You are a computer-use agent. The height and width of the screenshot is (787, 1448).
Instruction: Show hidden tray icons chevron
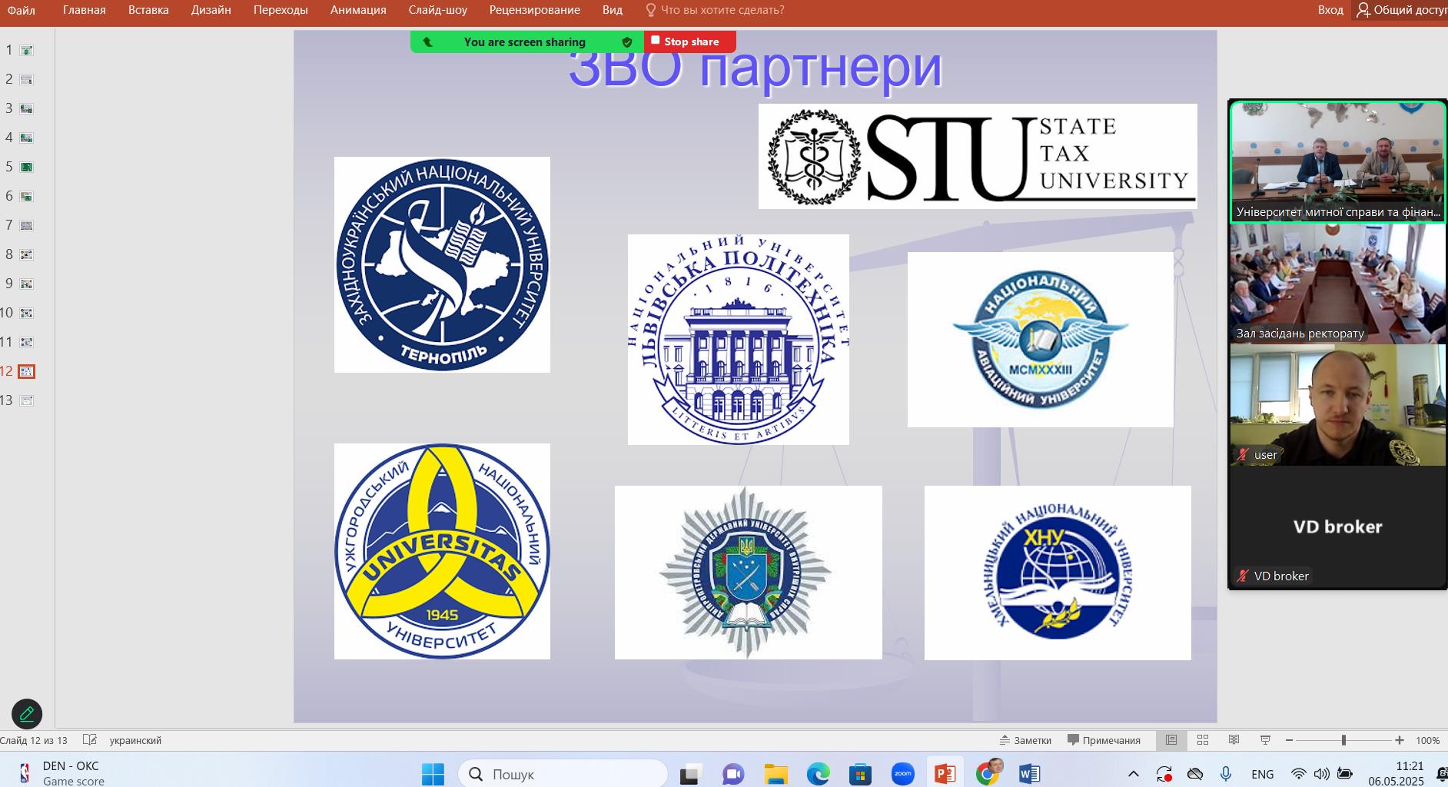click(x=1134, y=774)
